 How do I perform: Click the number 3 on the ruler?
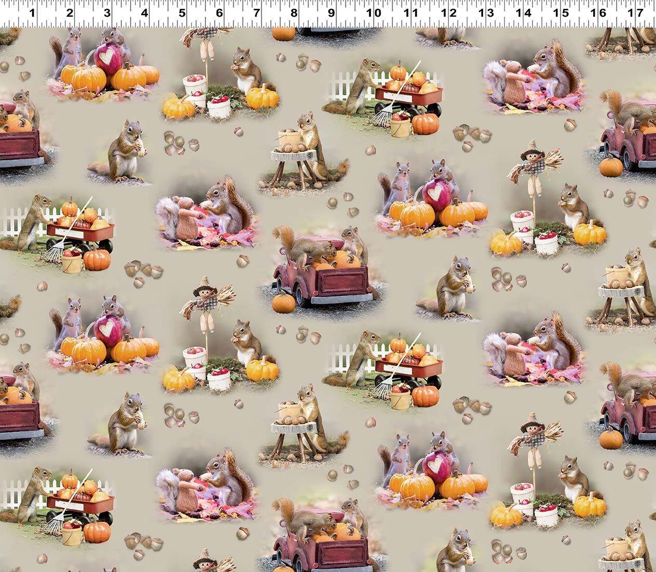pos(107,13)
